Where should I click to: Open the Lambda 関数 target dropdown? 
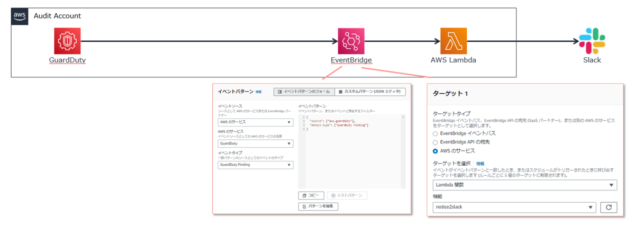click(525, 185)
